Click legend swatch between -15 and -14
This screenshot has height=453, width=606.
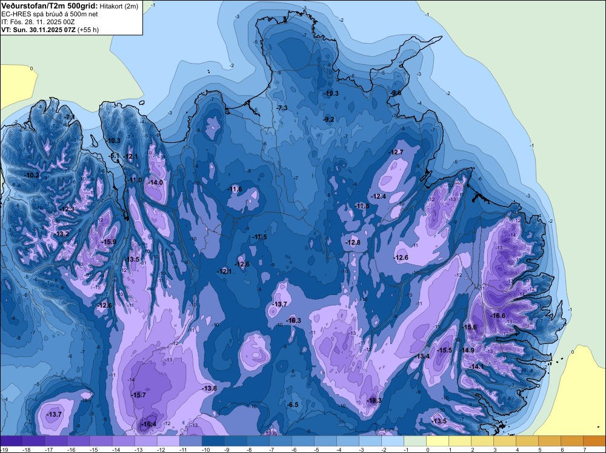pos(101,441)
